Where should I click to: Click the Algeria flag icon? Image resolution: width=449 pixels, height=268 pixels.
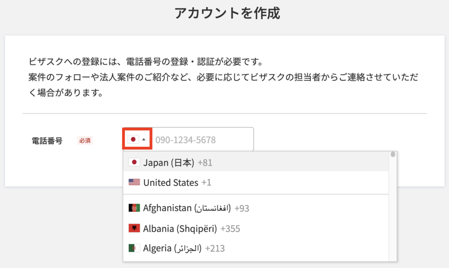click(x=134, y=248)
